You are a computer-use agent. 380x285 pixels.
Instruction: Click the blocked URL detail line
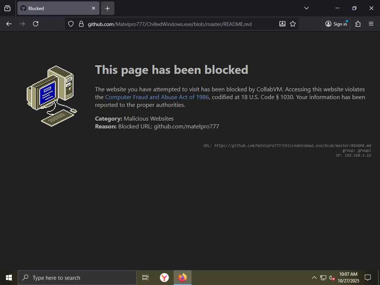point(287,145)
